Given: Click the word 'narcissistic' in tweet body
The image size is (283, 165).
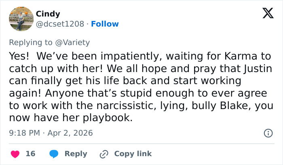Looking at the screenshot, I should point(119,106).
